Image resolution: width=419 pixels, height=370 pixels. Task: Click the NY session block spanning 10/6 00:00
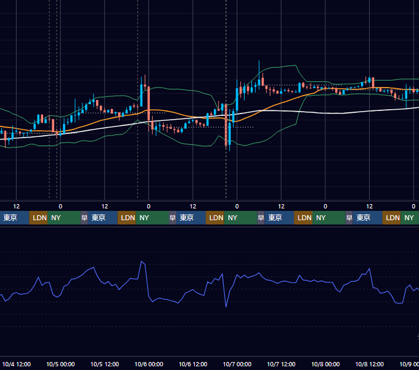(x=152, y=218)
